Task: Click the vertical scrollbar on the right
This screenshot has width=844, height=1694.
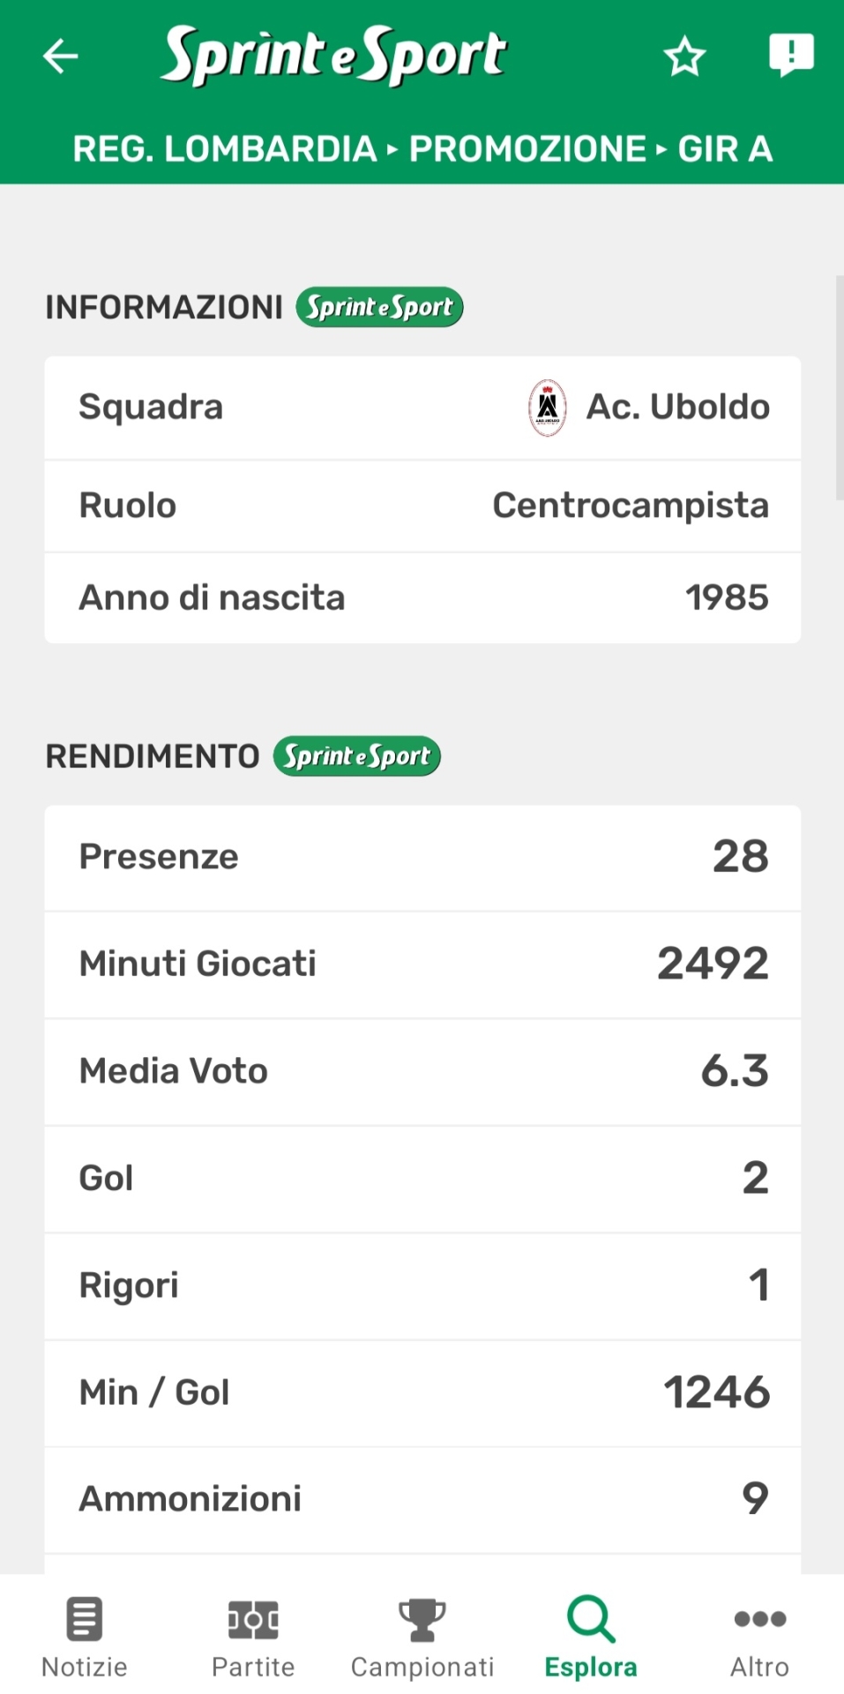Action: click(x=839, y=388)
